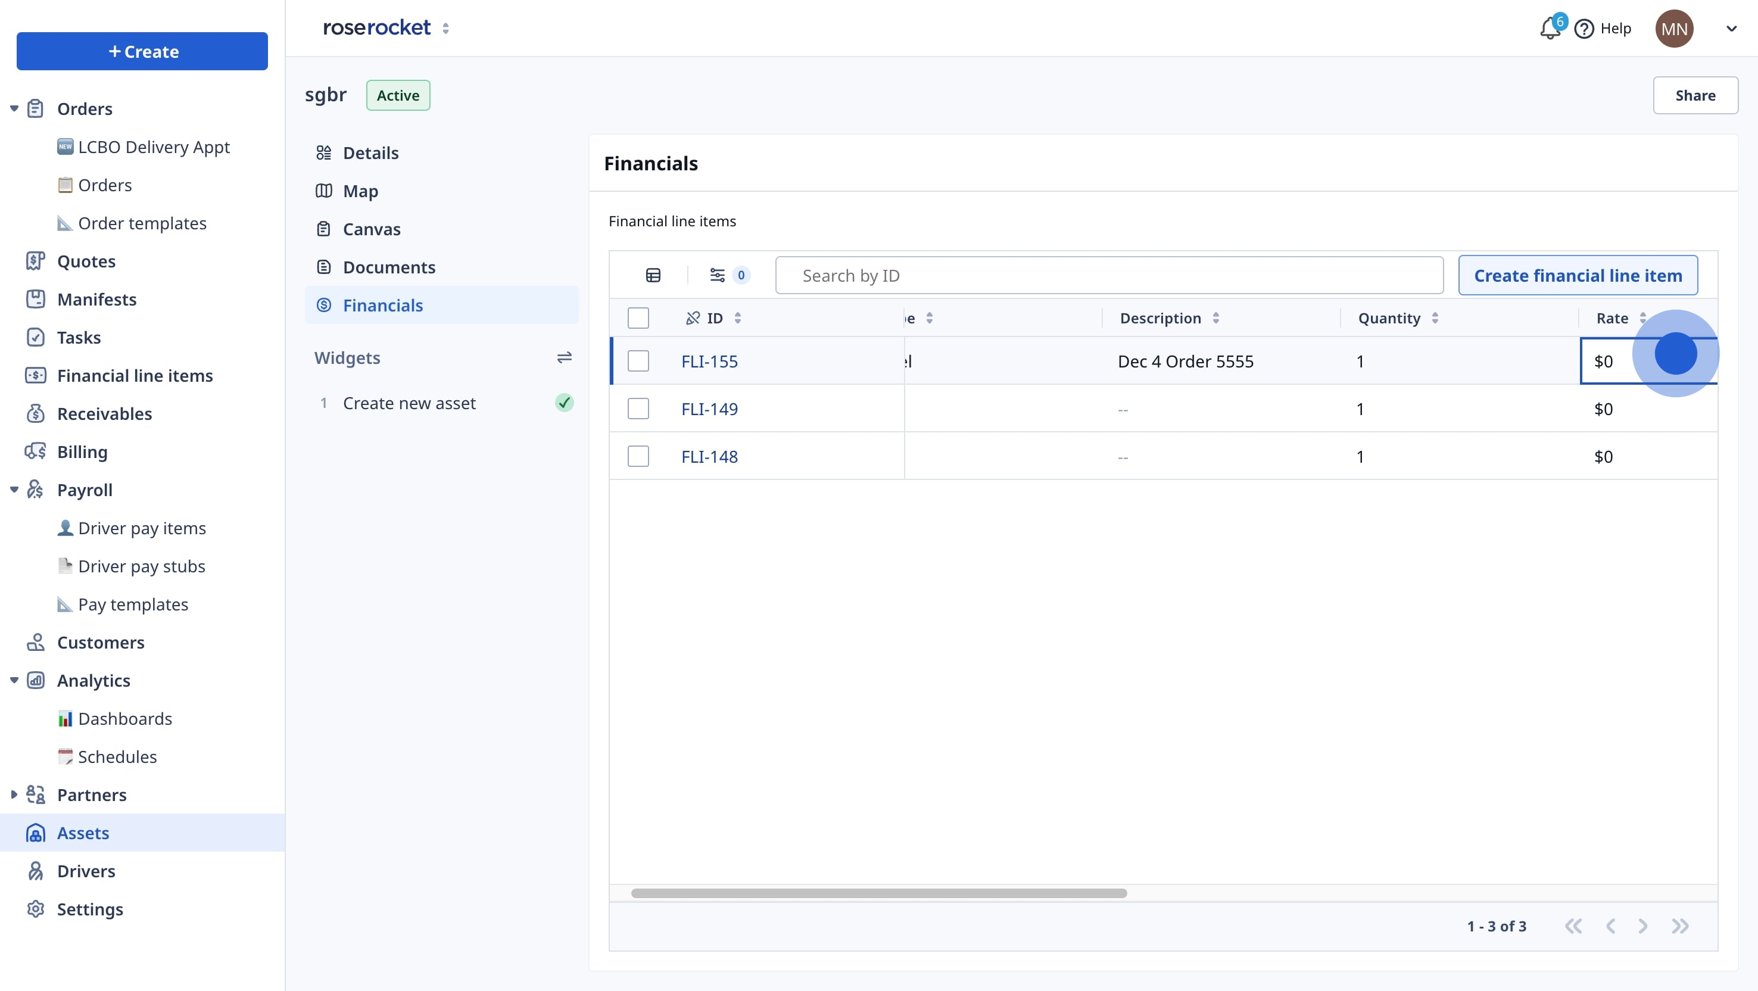Switch to the Documents tab
1758x991 pixels.
[389, 267]
